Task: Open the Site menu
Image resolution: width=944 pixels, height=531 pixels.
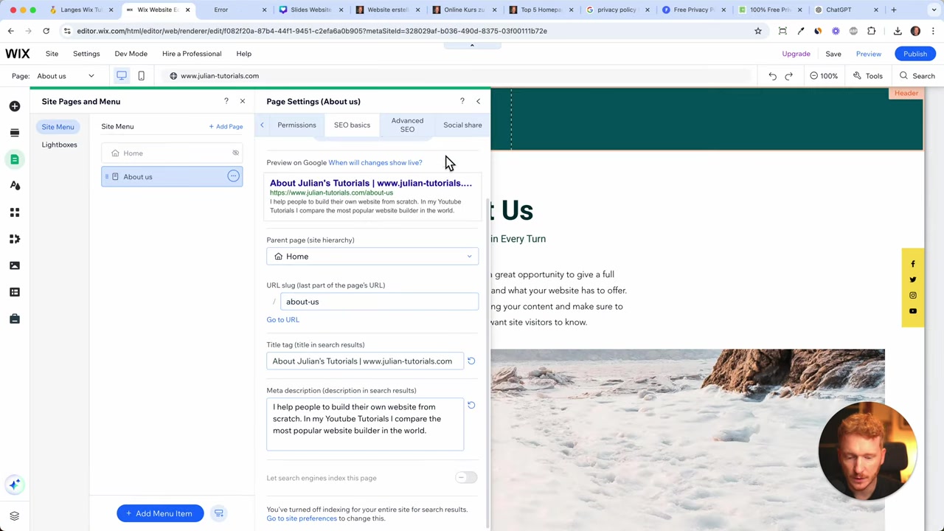Action: pos(52,54)
